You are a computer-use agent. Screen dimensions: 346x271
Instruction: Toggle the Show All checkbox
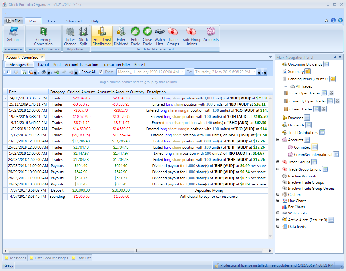point(101,72)
